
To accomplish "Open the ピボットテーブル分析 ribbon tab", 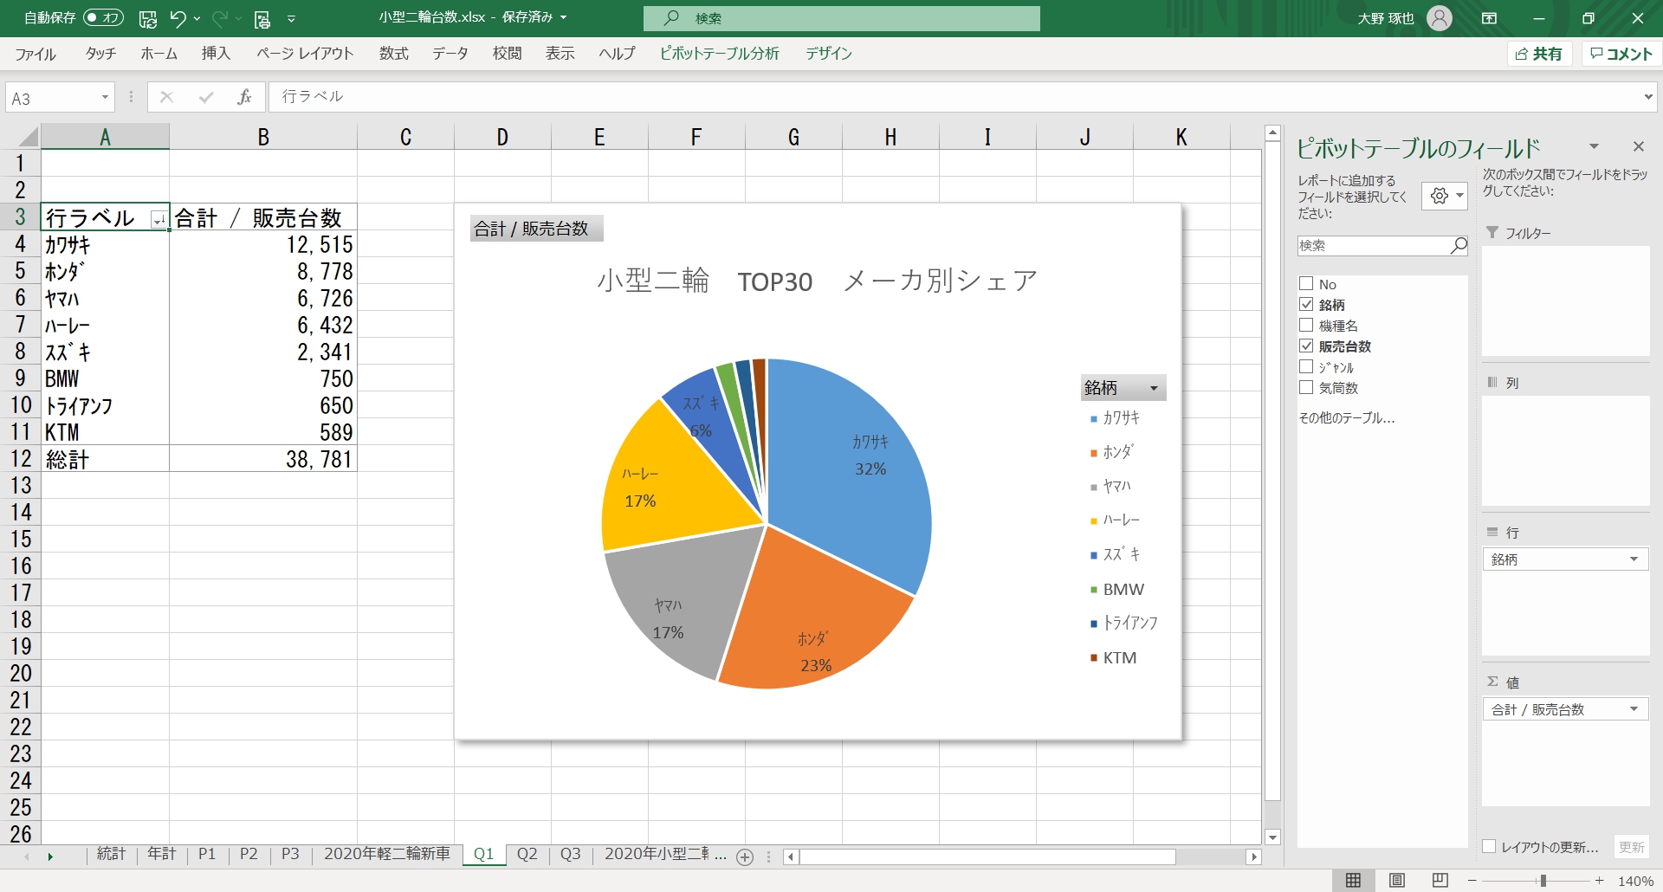I will coord(719,54).
